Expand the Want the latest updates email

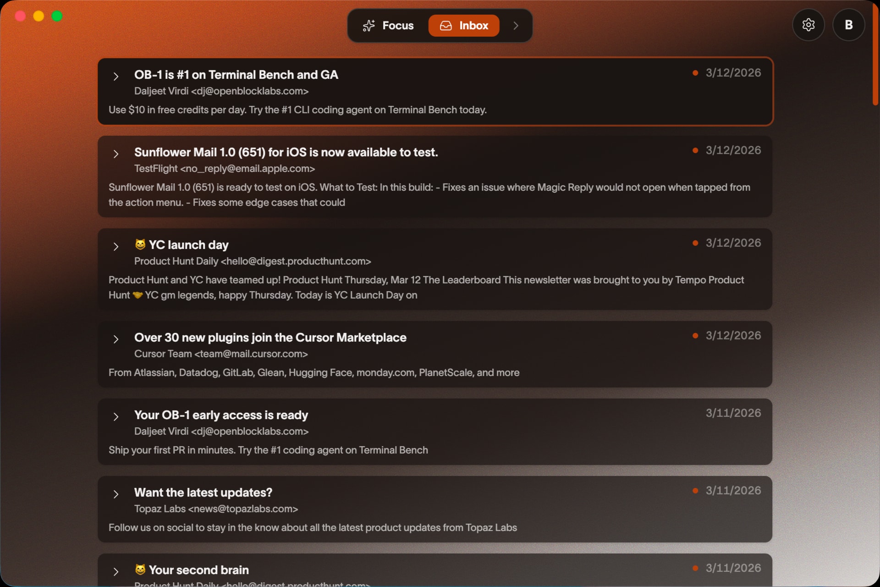point(116,494)
